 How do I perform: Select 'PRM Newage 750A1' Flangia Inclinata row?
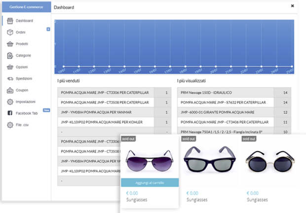pyautogui.click(x=234, y=131)
